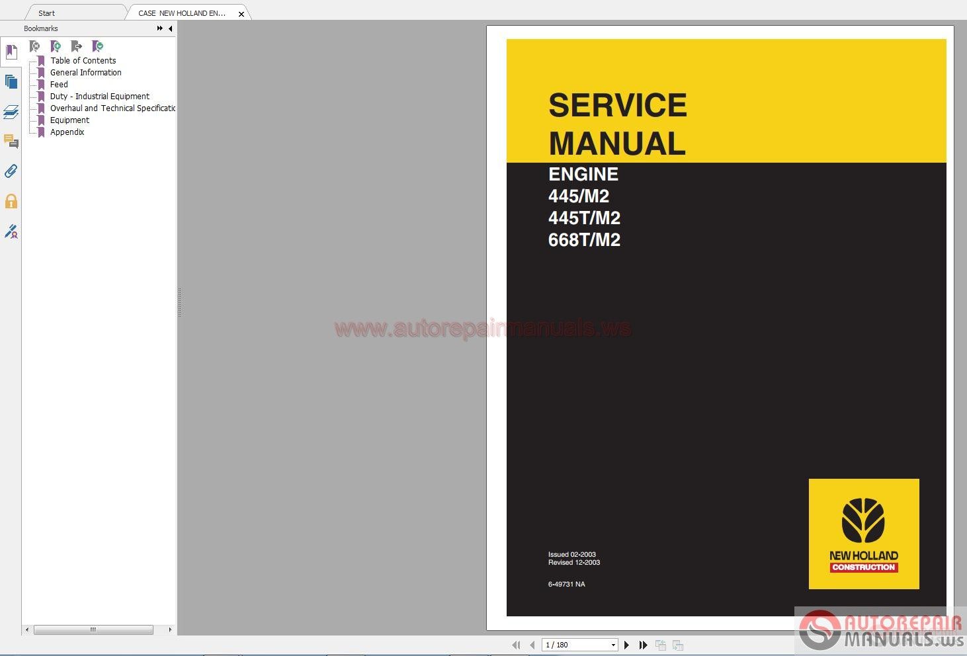
Task: Open the Page Thumbnails panel
Action: click(11, 81)
